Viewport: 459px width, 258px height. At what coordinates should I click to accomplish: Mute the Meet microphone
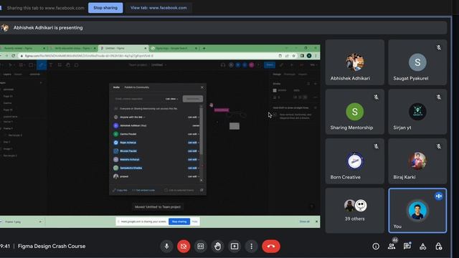tap(166, 247)
